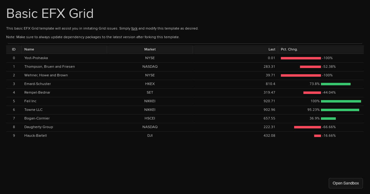Select the Thompson, Bruen and Friesen cell

(x=49, y=67)
